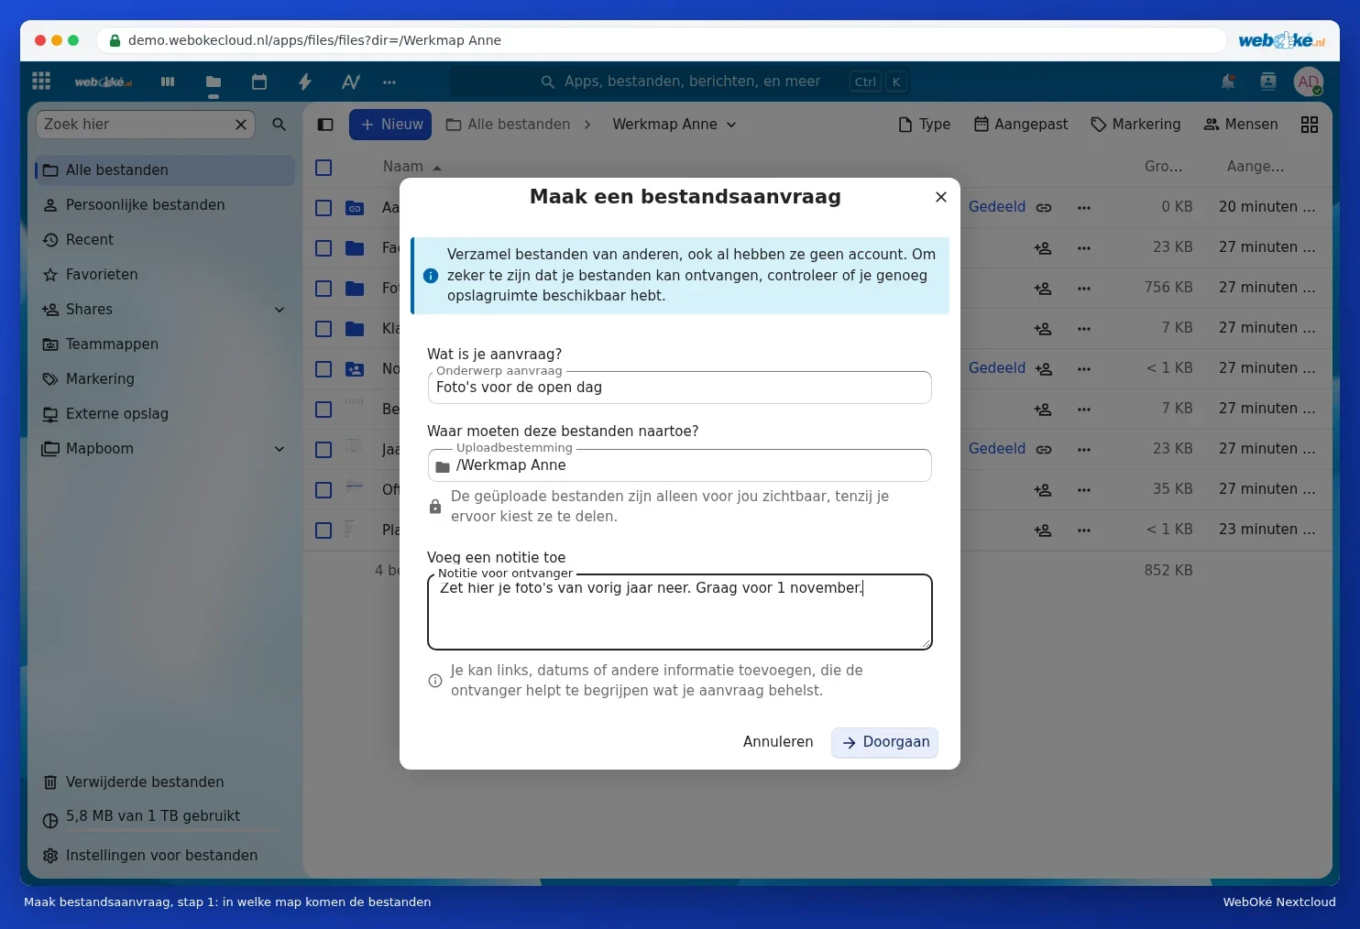Open the Aangepast date filter dropdown
Screen dimensions: 1360x929
click(x=1021, y=125)
